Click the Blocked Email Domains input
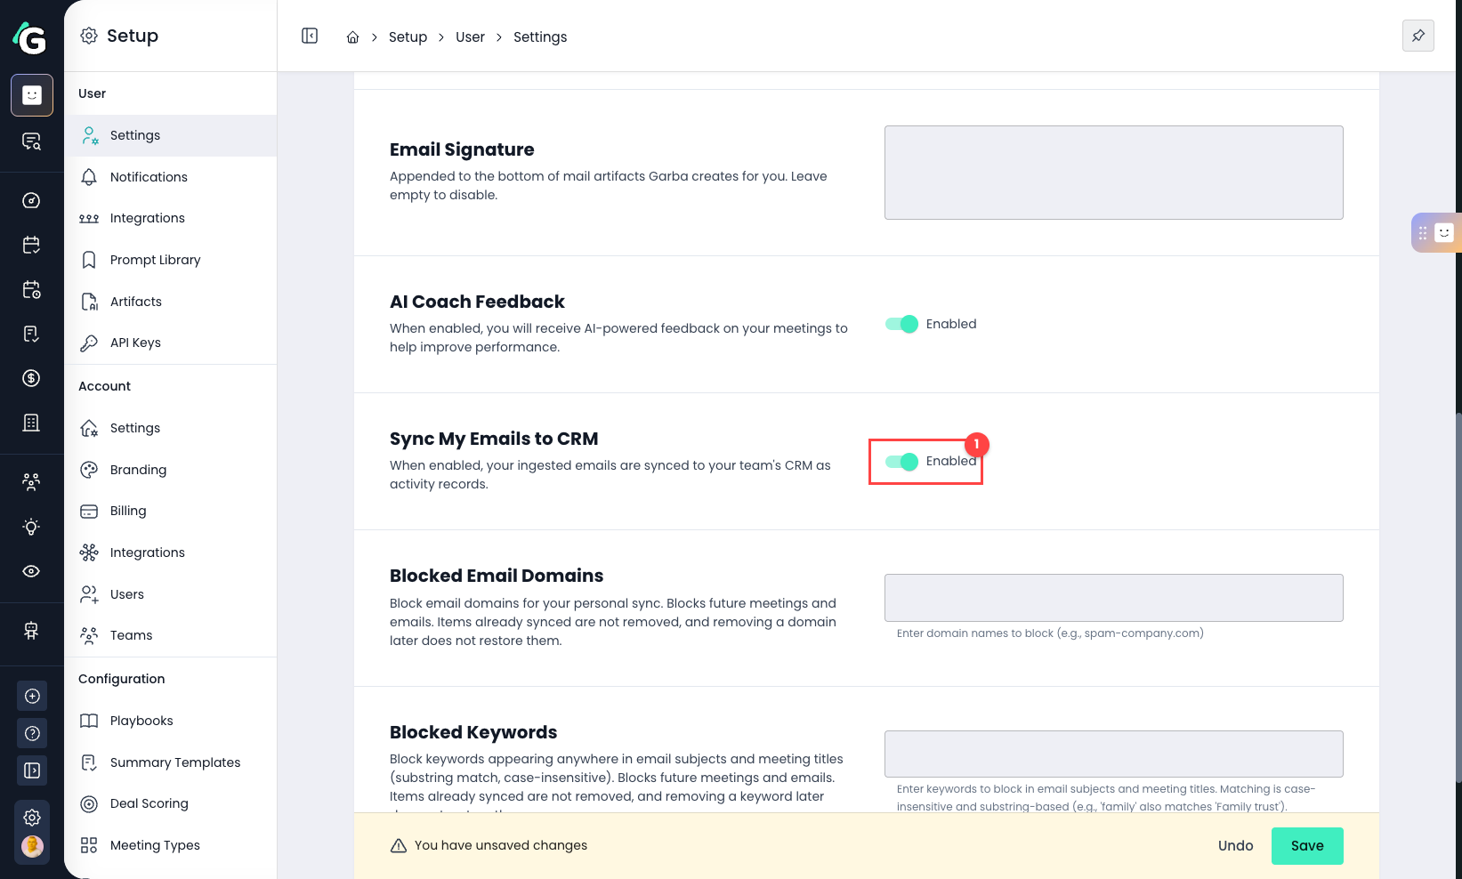The height and width of the screenshot is (879, 1462). coord(1114,598)
